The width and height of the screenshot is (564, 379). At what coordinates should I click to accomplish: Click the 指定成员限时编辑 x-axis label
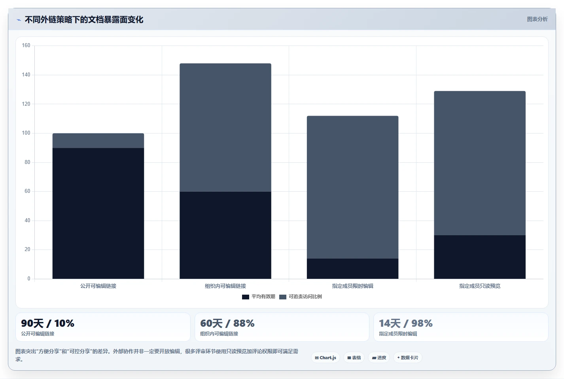353,286
